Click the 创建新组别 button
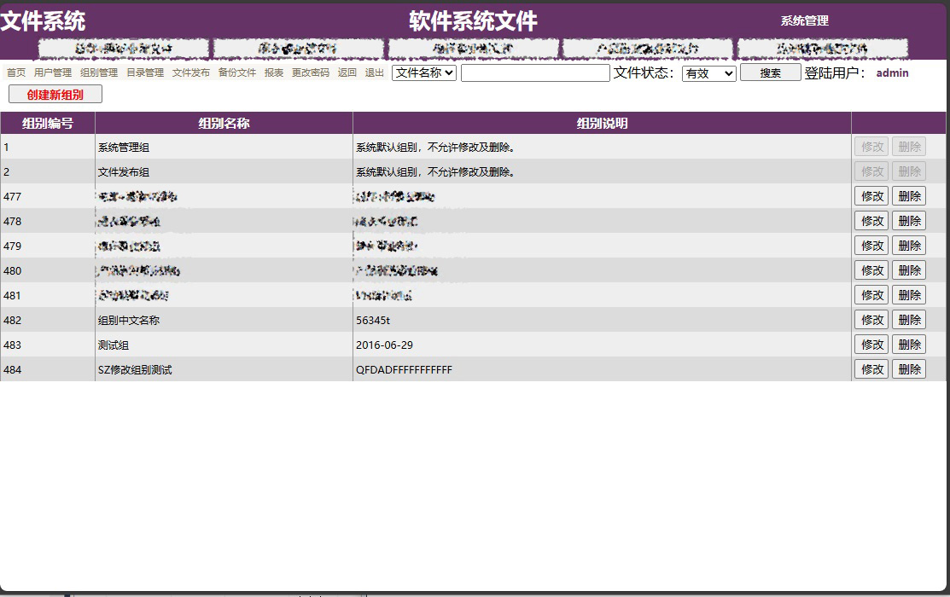Screen dimensions: 950x597 point(55,95)
